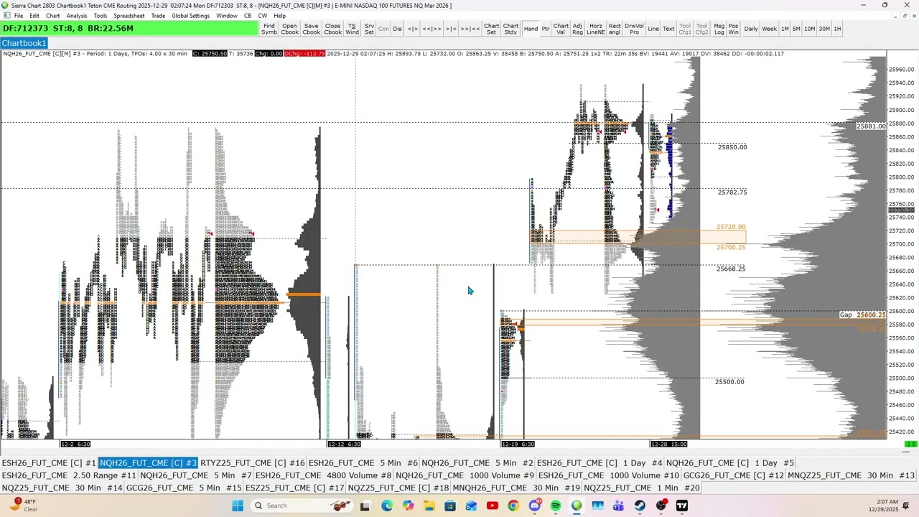The height and width of the screenshot is (517, 919).
Task: Click the <<|>> expand spacing button
Action: [431, 29]
